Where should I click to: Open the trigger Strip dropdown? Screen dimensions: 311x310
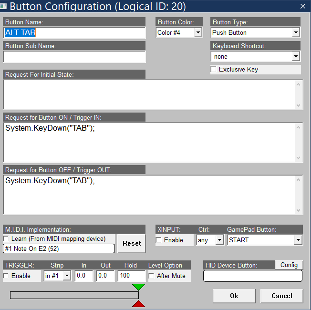point(67,276)
